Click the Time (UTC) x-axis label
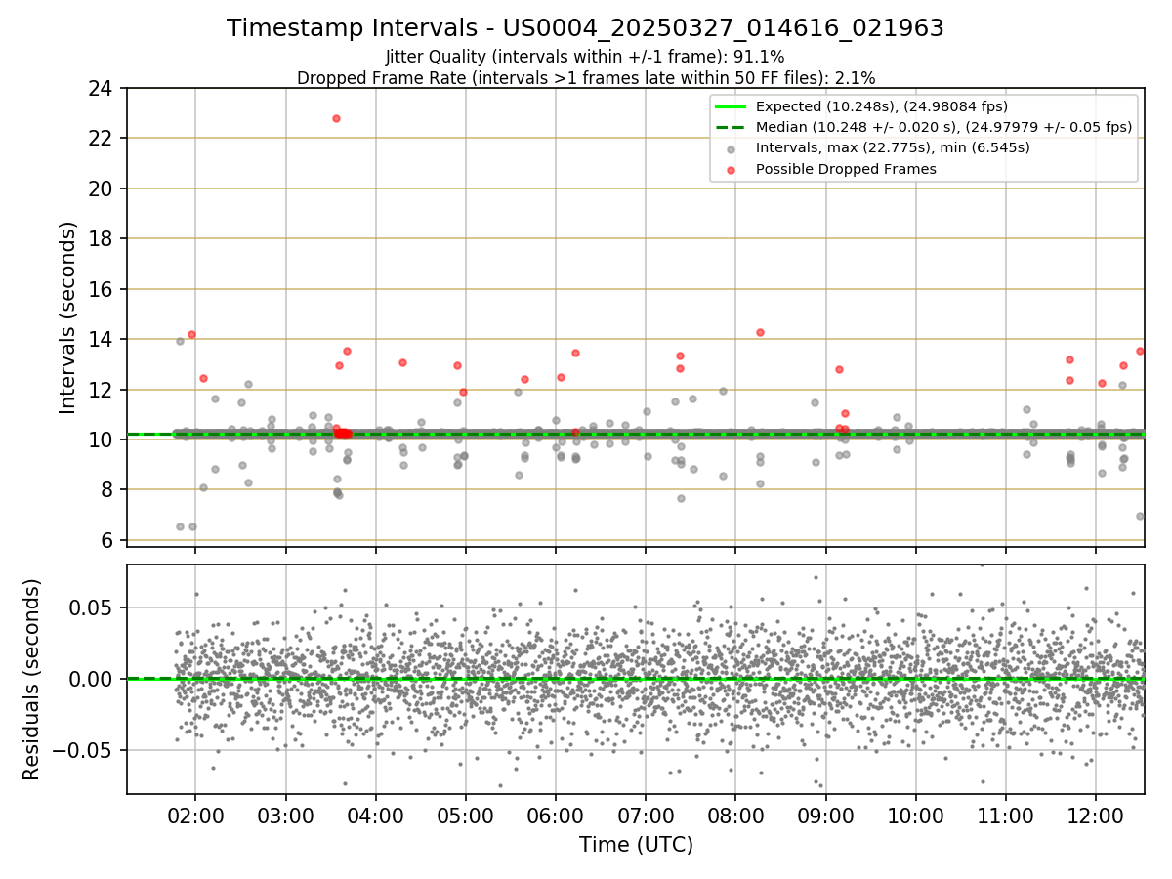1172x879 pixels. point(636,845)
